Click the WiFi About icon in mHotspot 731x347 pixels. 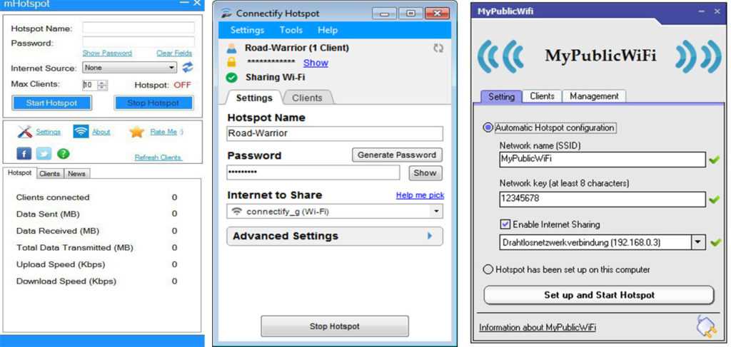81,132
